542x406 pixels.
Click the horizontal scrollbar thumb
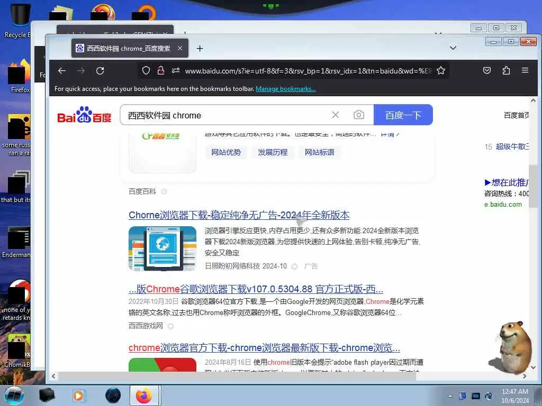[x=237, y=376]
